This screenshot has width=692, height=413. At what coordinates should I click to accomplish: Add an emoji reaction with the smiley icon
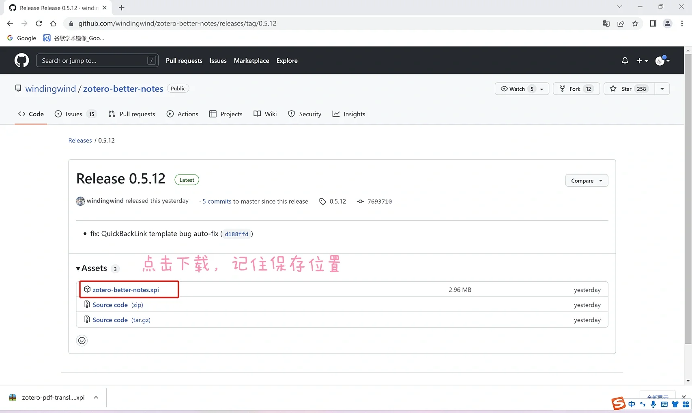tap(82, 340)
